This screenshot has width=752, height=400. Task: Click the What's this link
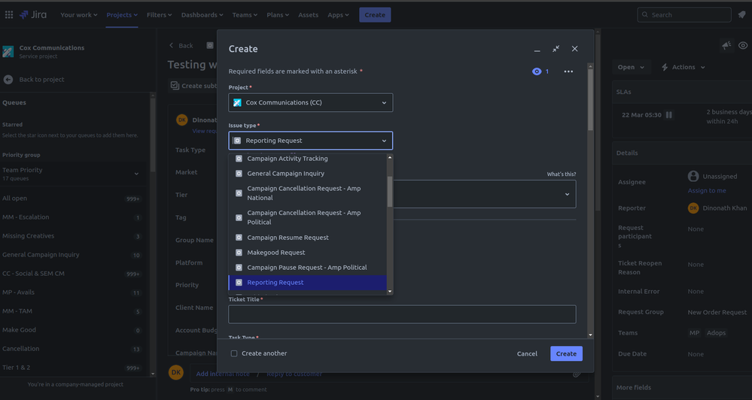[x=561, y=174]
